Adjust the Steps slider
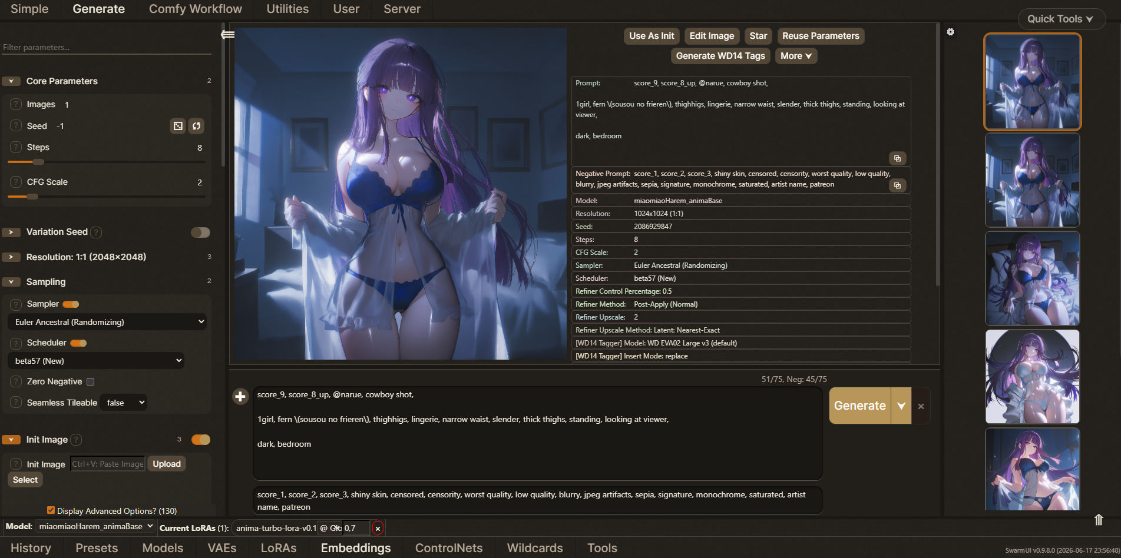The image size is (1121, 558). [106, 162]
